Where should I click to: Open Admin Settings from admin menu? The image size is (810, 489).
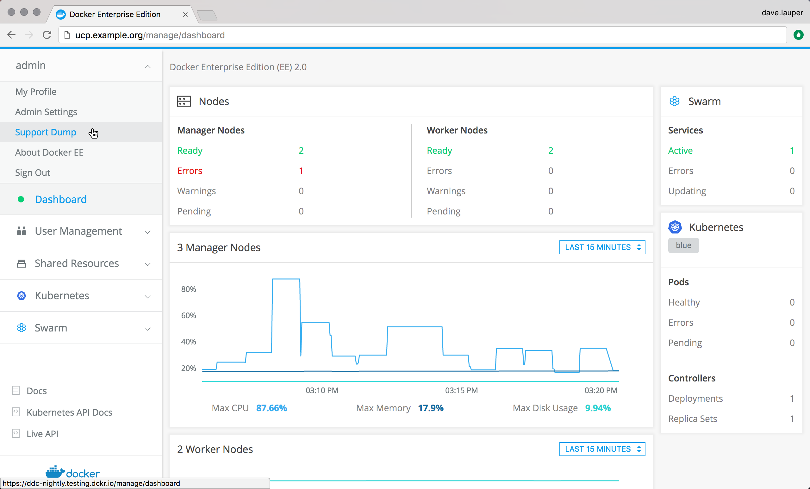coord(46,112)
